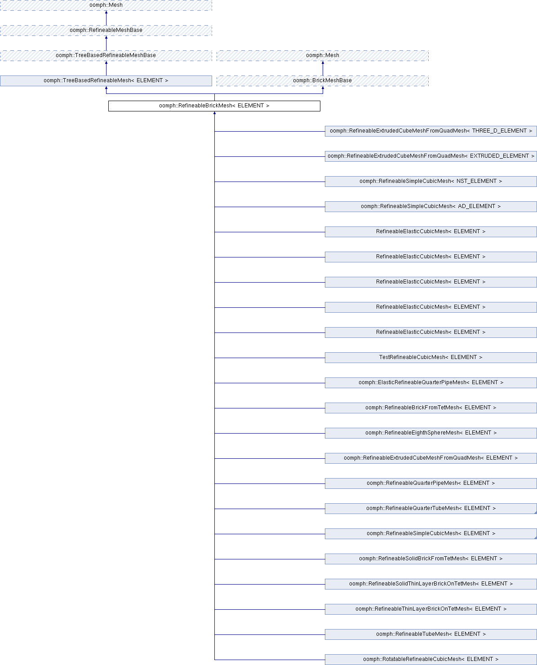Open RefineableExtrudedCubeMeshFromQuadMesh< THREE_D_ELEMENT > link
Screen dimensions: 537x665
430,131
